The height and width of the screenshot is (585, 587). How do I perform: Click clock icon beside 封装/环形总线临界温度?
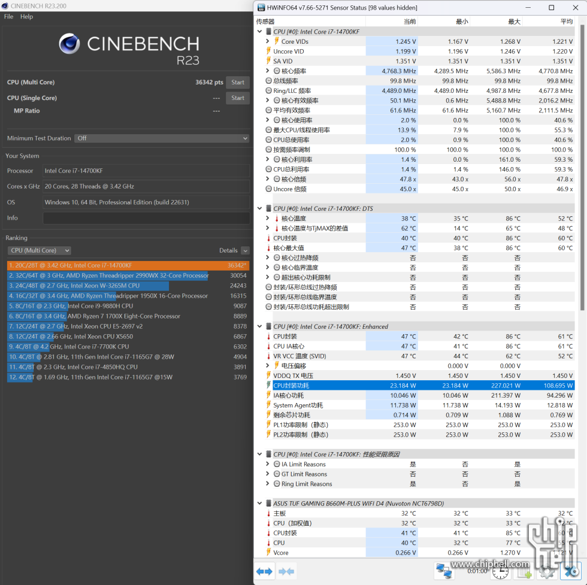[x=268, y=297]
